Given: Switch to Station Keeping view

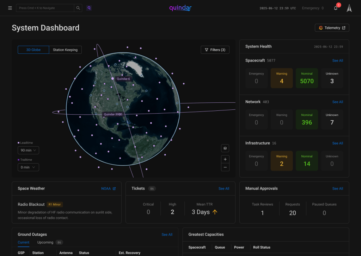Looking at the screenshot, I should tap(65, 50).
